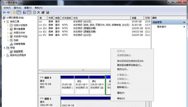The height and width of the screenshot is (107, 188).
Task: Sort by the 卷 column header
Action: (43, 18)
